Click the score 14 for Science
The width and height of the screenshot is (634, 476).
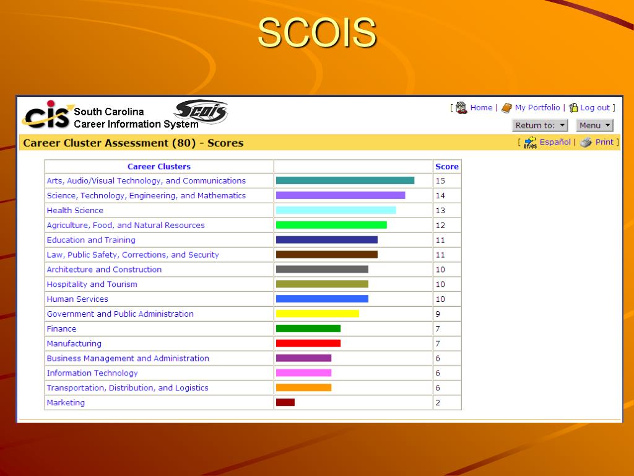coord(440,195)
